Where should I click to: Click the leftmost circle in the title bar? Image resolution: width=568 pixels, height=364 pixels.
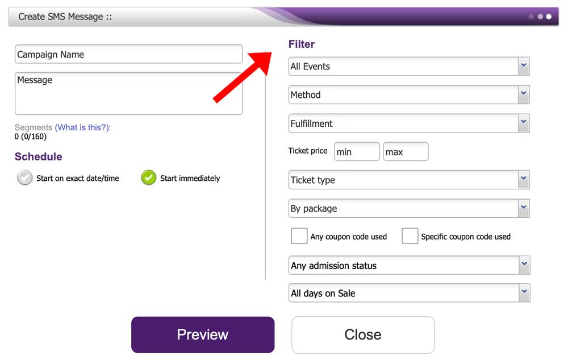coord(531,17)
